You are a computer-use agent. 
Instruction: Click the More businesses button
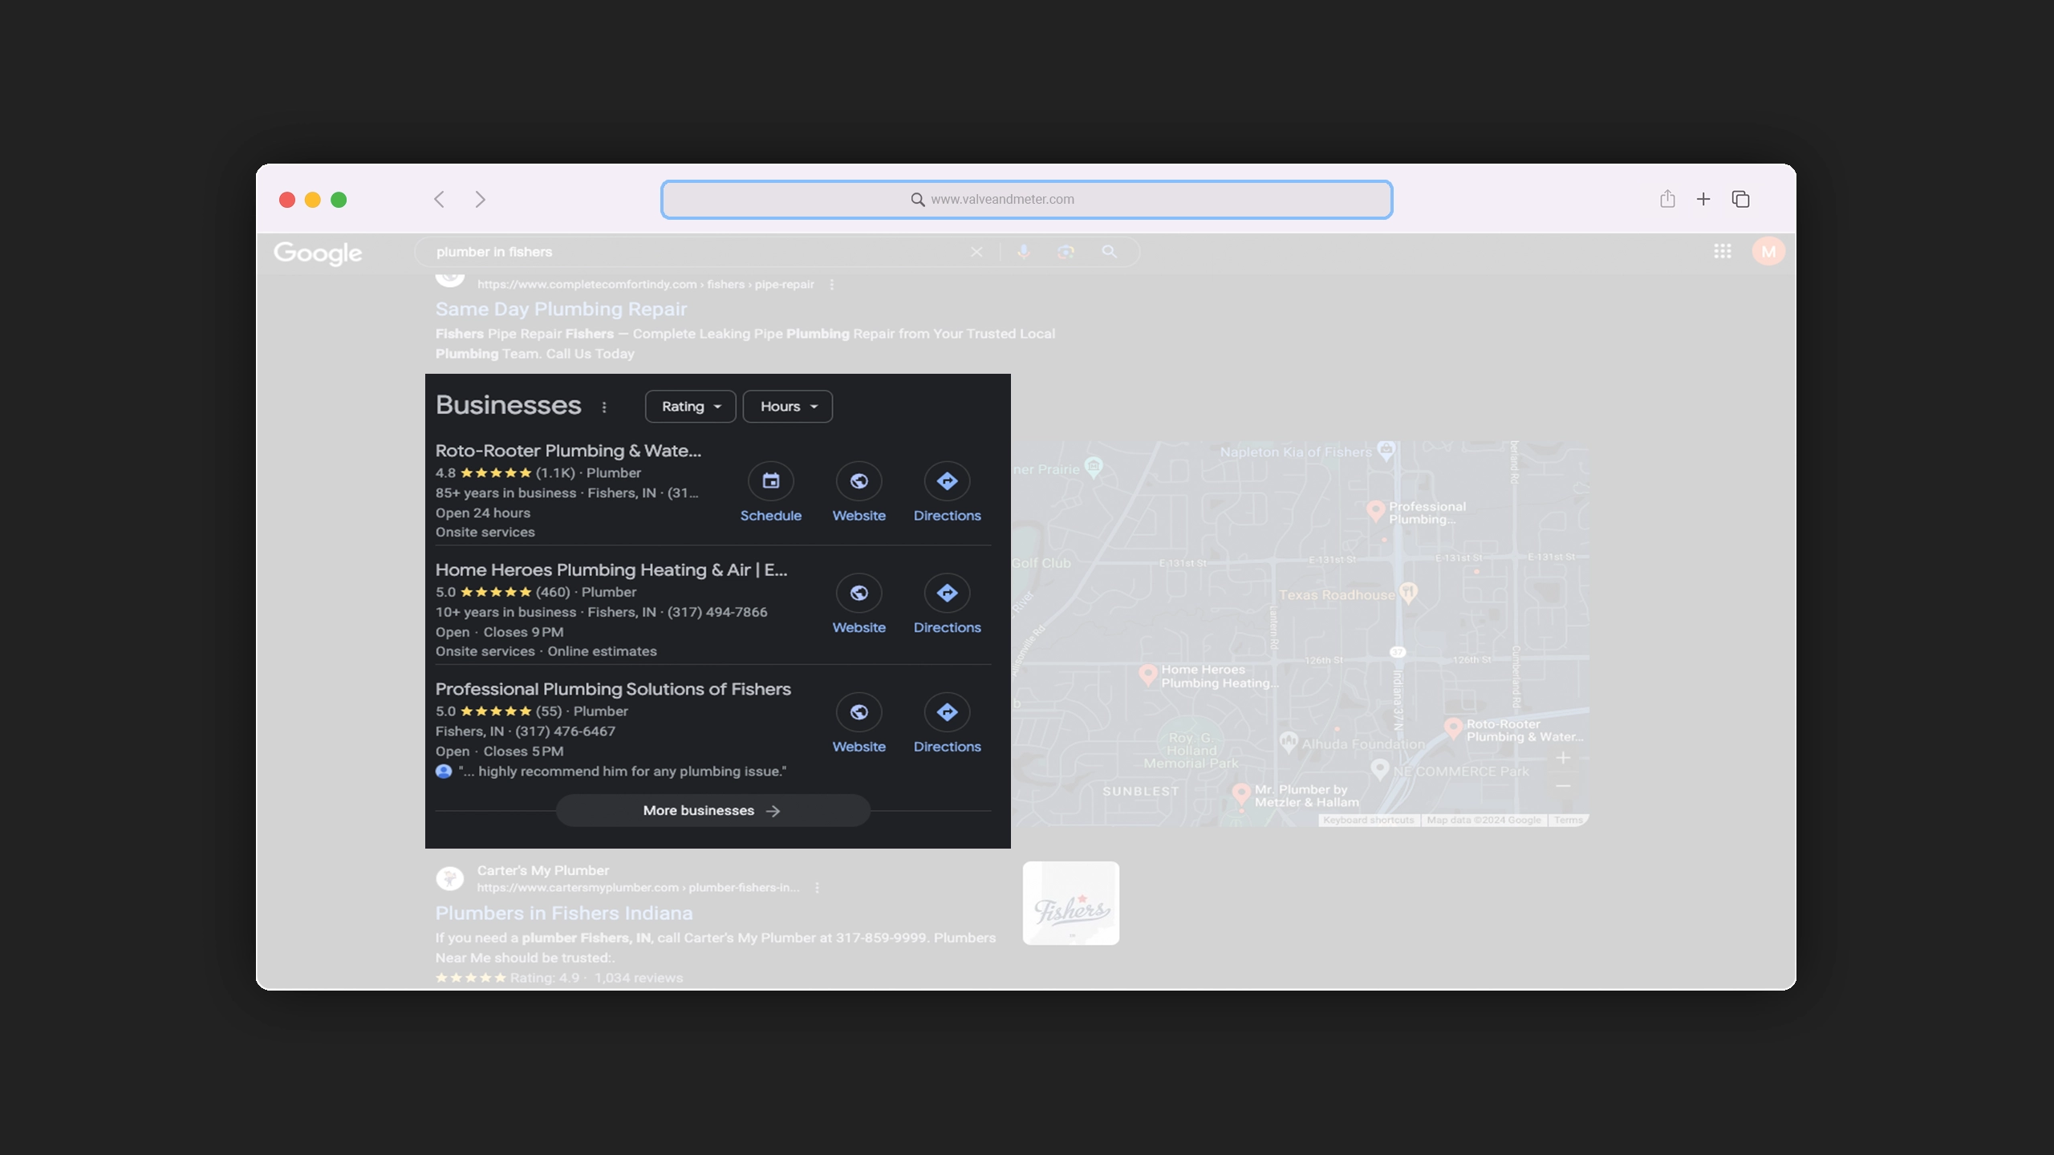coord(712,811)
